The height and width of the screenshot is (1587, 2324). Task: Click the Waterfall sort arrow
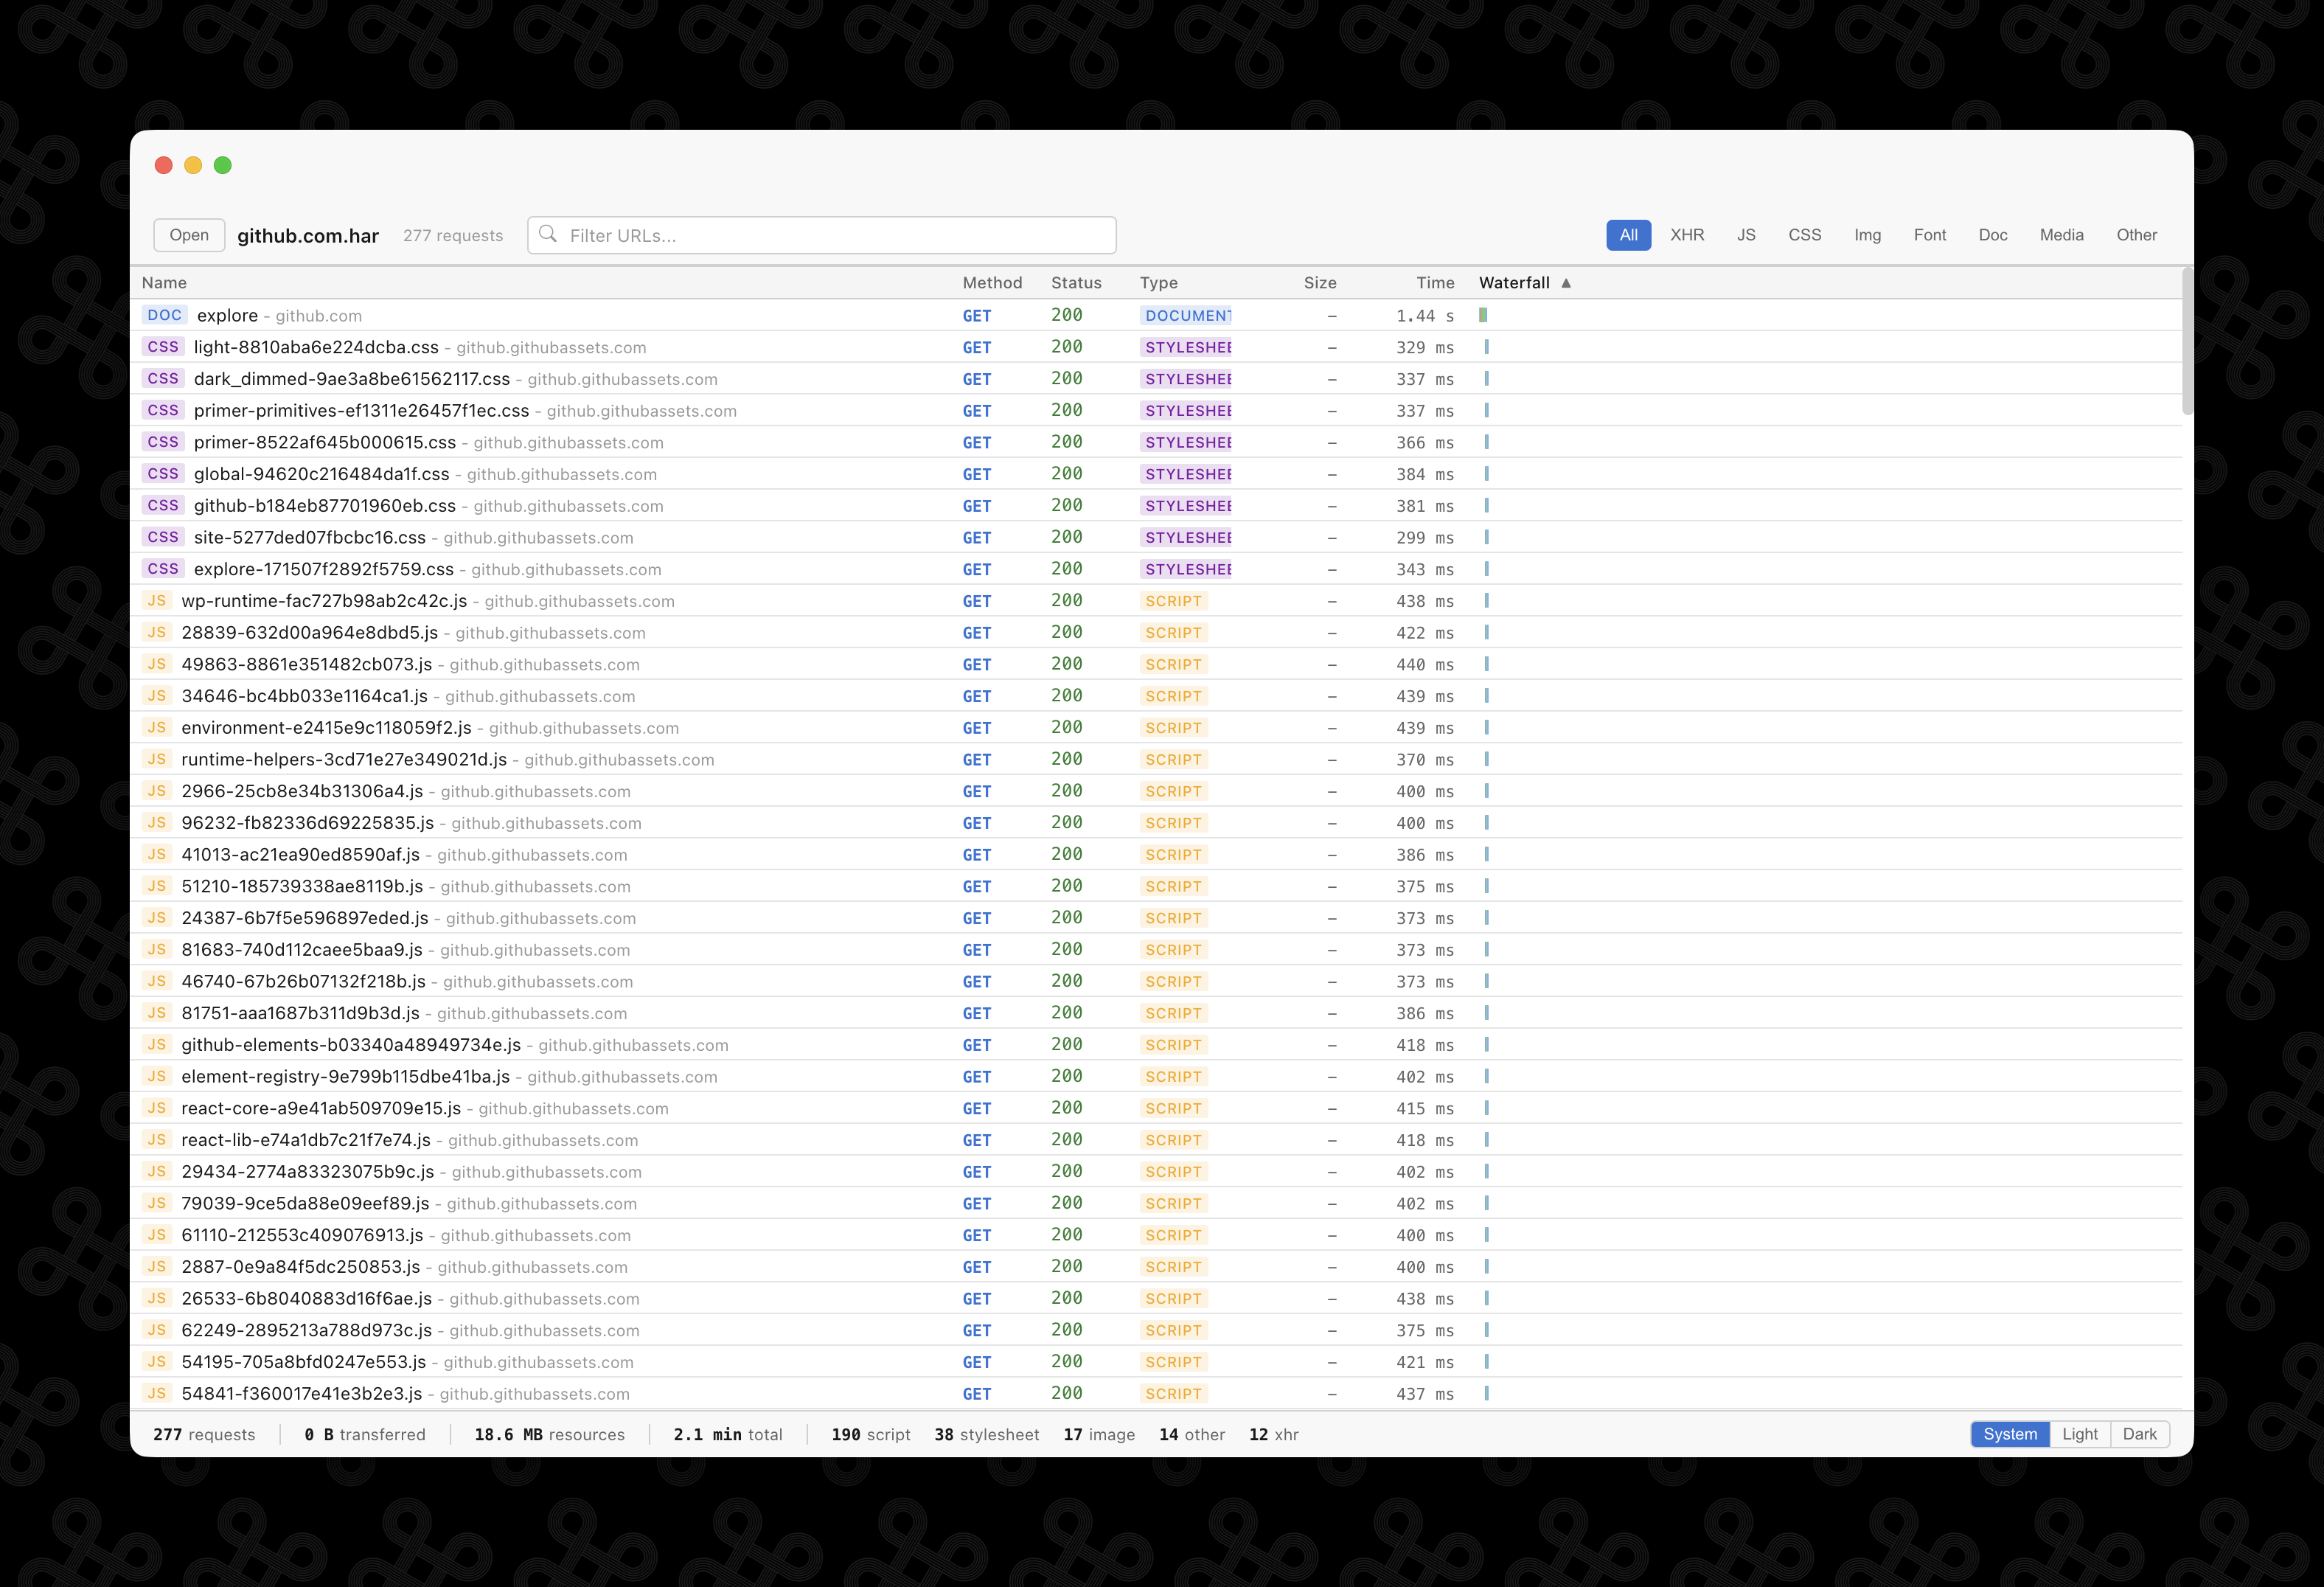(x=1565, y=283)
